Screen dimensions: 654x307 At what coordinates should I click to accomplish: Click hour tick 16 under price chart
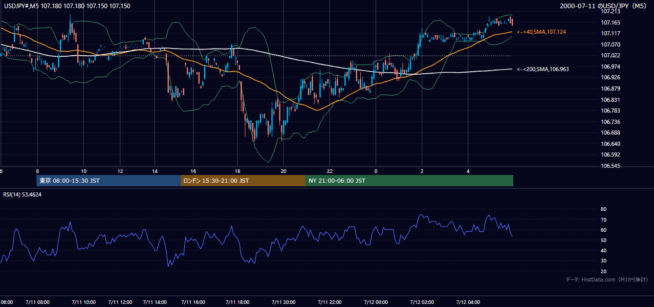click(193, 171)
